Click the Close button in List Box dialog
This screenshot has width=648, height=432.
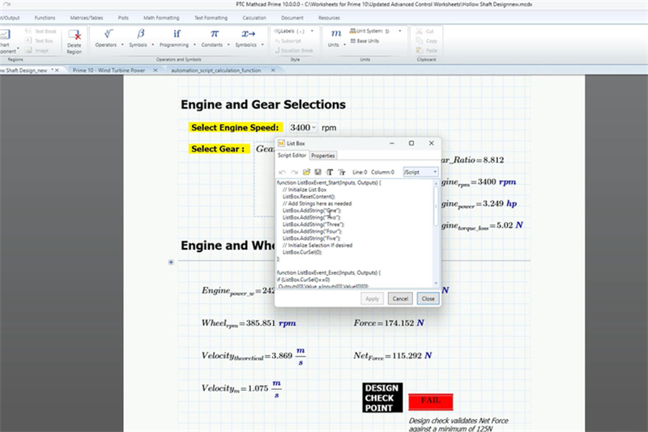(427, 298)
